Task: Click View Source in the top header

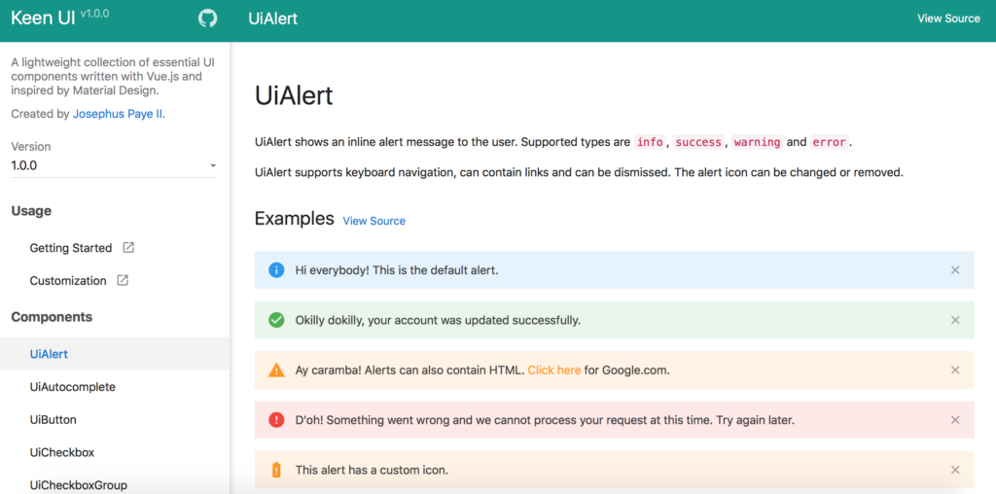Action: coord(948,18)
